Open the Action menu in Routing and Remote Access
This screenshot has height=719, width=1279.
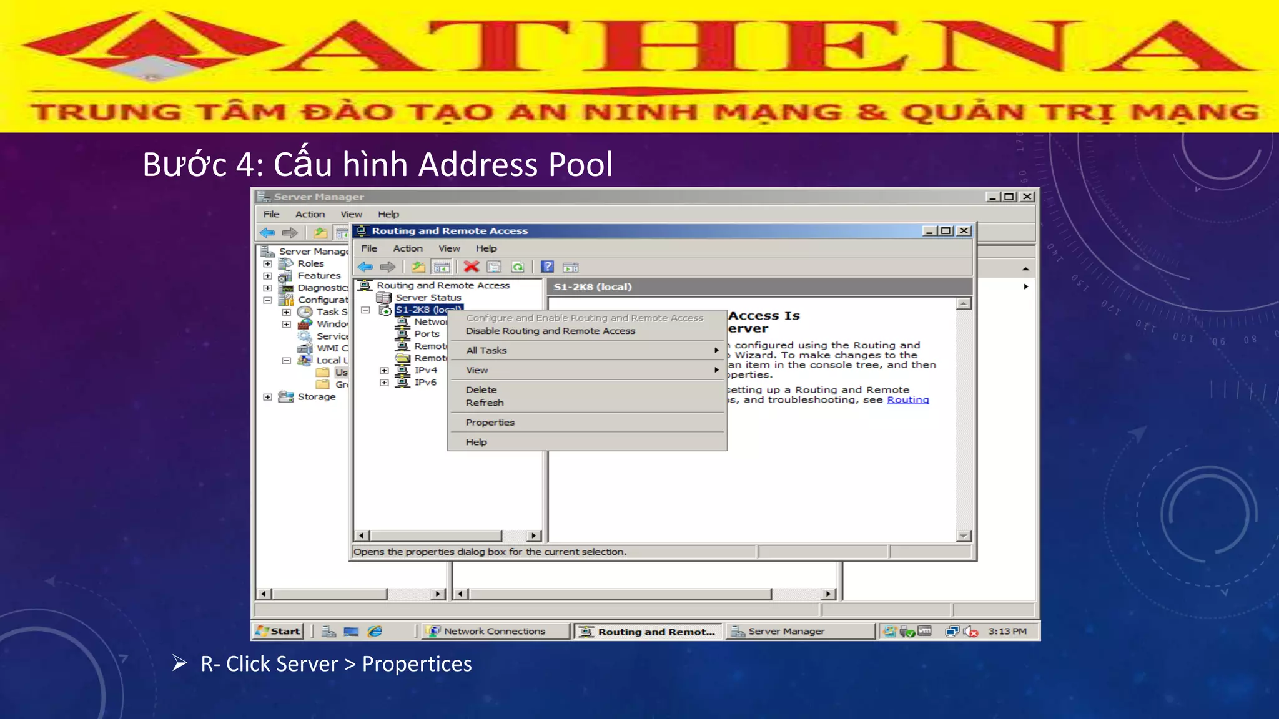[x=408, y=248]
